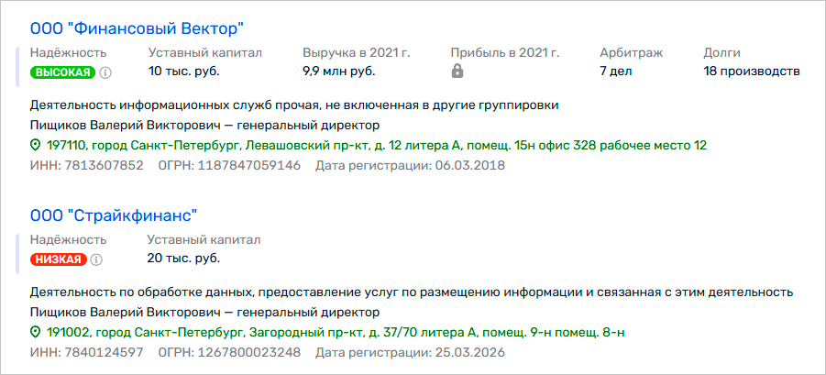Screen dimensions: 826x375
Task: Click the 7 дел arbitration value
Action: click(x=616, y=72)
